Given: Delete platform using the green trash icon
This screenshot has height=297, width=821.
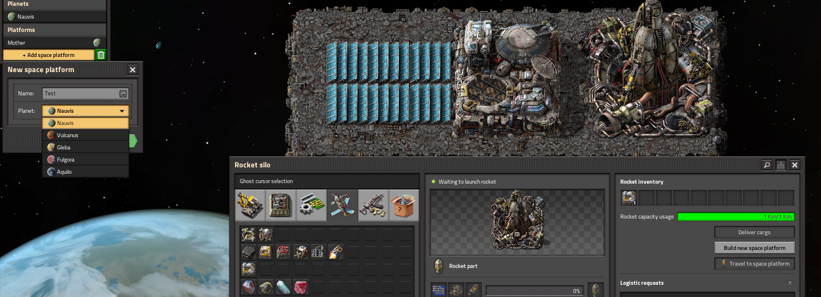Looking at the screenshot, I should tap(101, 55).
